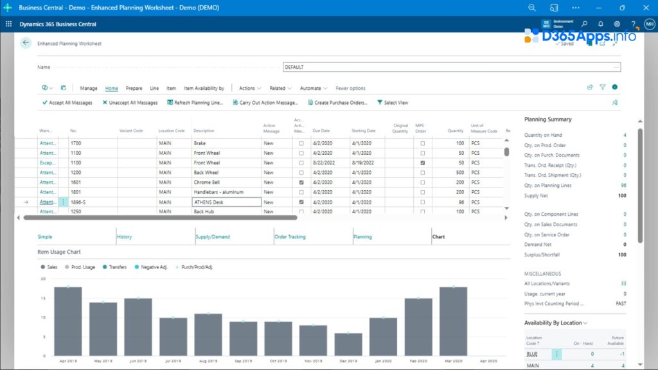
Task: Click the search magnifier in header
Action: coord(584,24)
